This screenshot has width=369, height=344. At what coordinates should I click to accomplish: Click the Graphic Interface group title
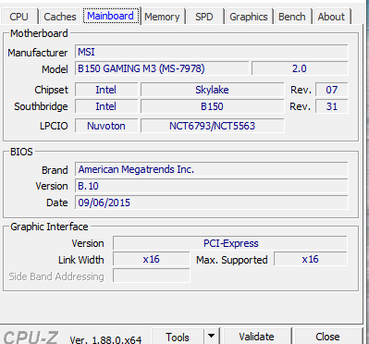pyautogui.click(x=49, y=227)
